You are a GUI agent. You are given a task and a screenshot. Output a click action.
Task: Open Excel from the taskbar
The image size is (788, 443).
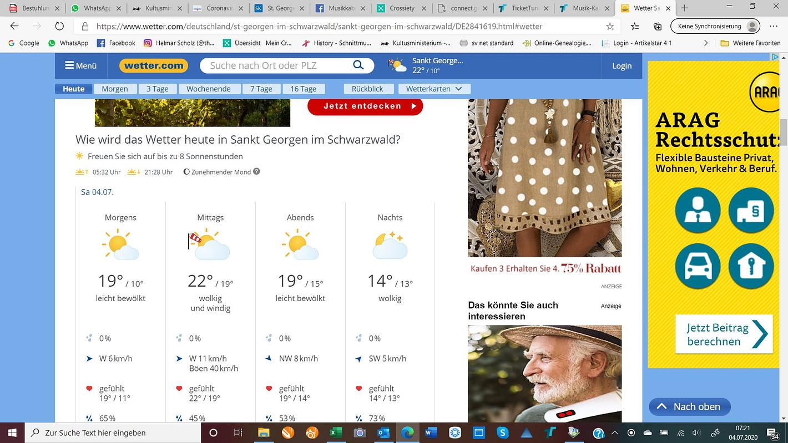[336, 432]
